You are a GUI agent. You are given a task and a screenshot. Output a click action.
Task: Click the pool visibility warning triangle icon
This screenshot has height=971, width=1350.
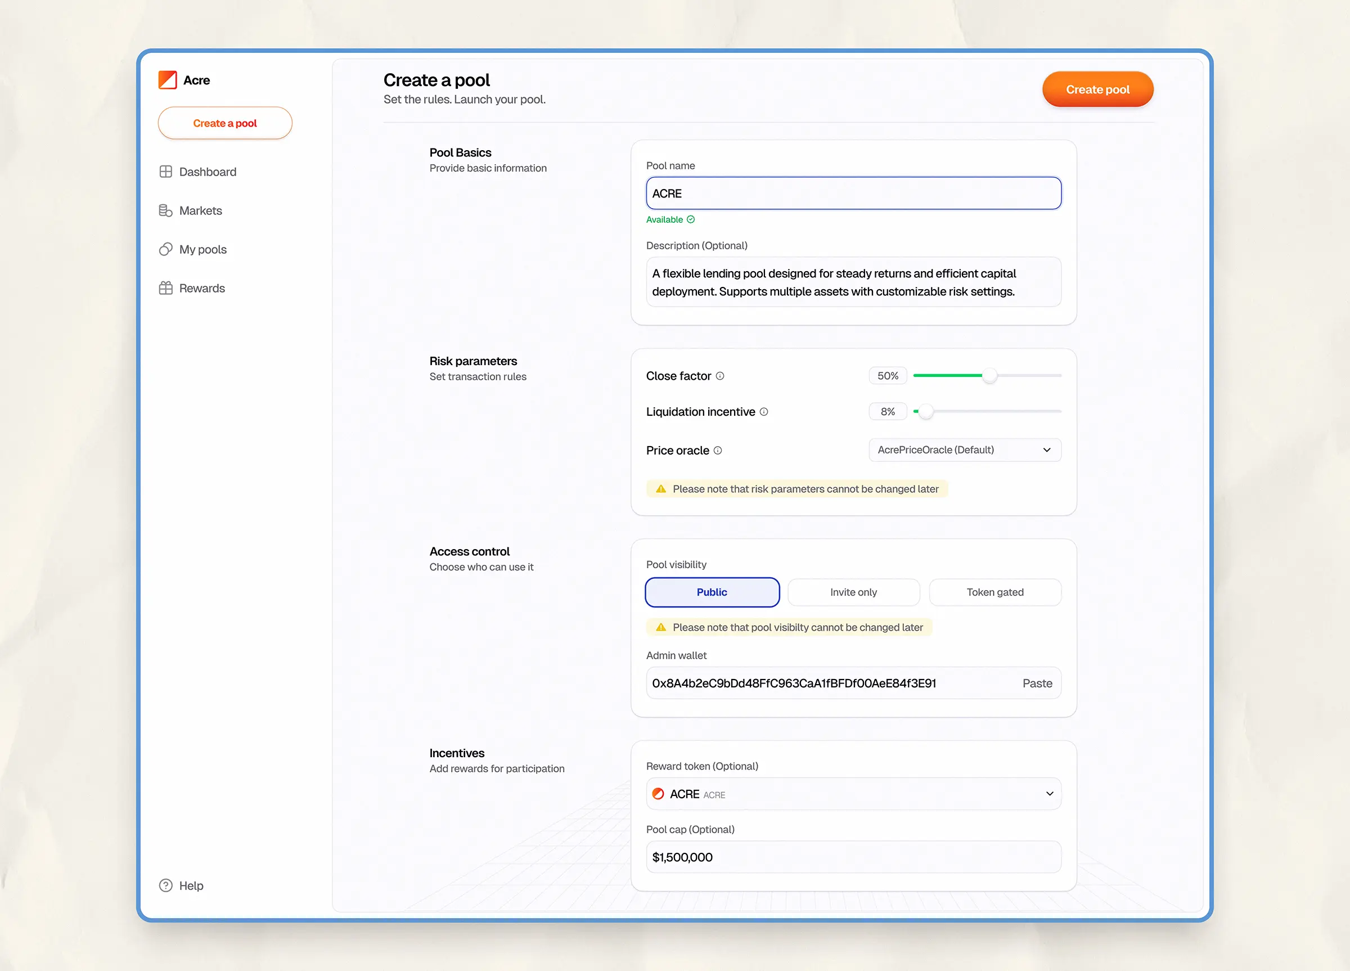661,627
